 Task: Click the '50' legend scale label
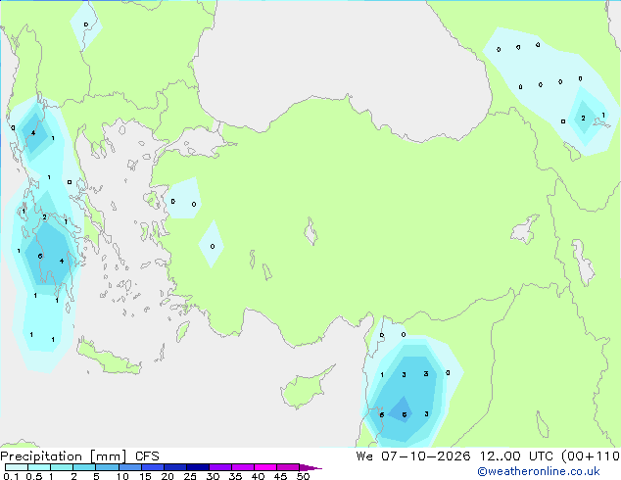tap(303, 476)
